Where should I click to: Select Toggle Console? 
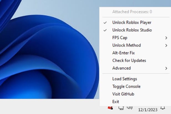click(x=135, y=86)
